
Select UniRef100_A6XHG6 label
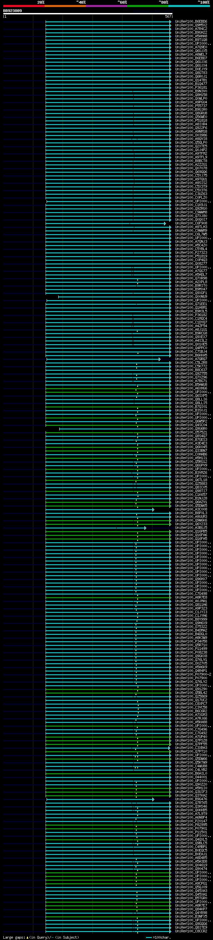[x=191, y=388]
